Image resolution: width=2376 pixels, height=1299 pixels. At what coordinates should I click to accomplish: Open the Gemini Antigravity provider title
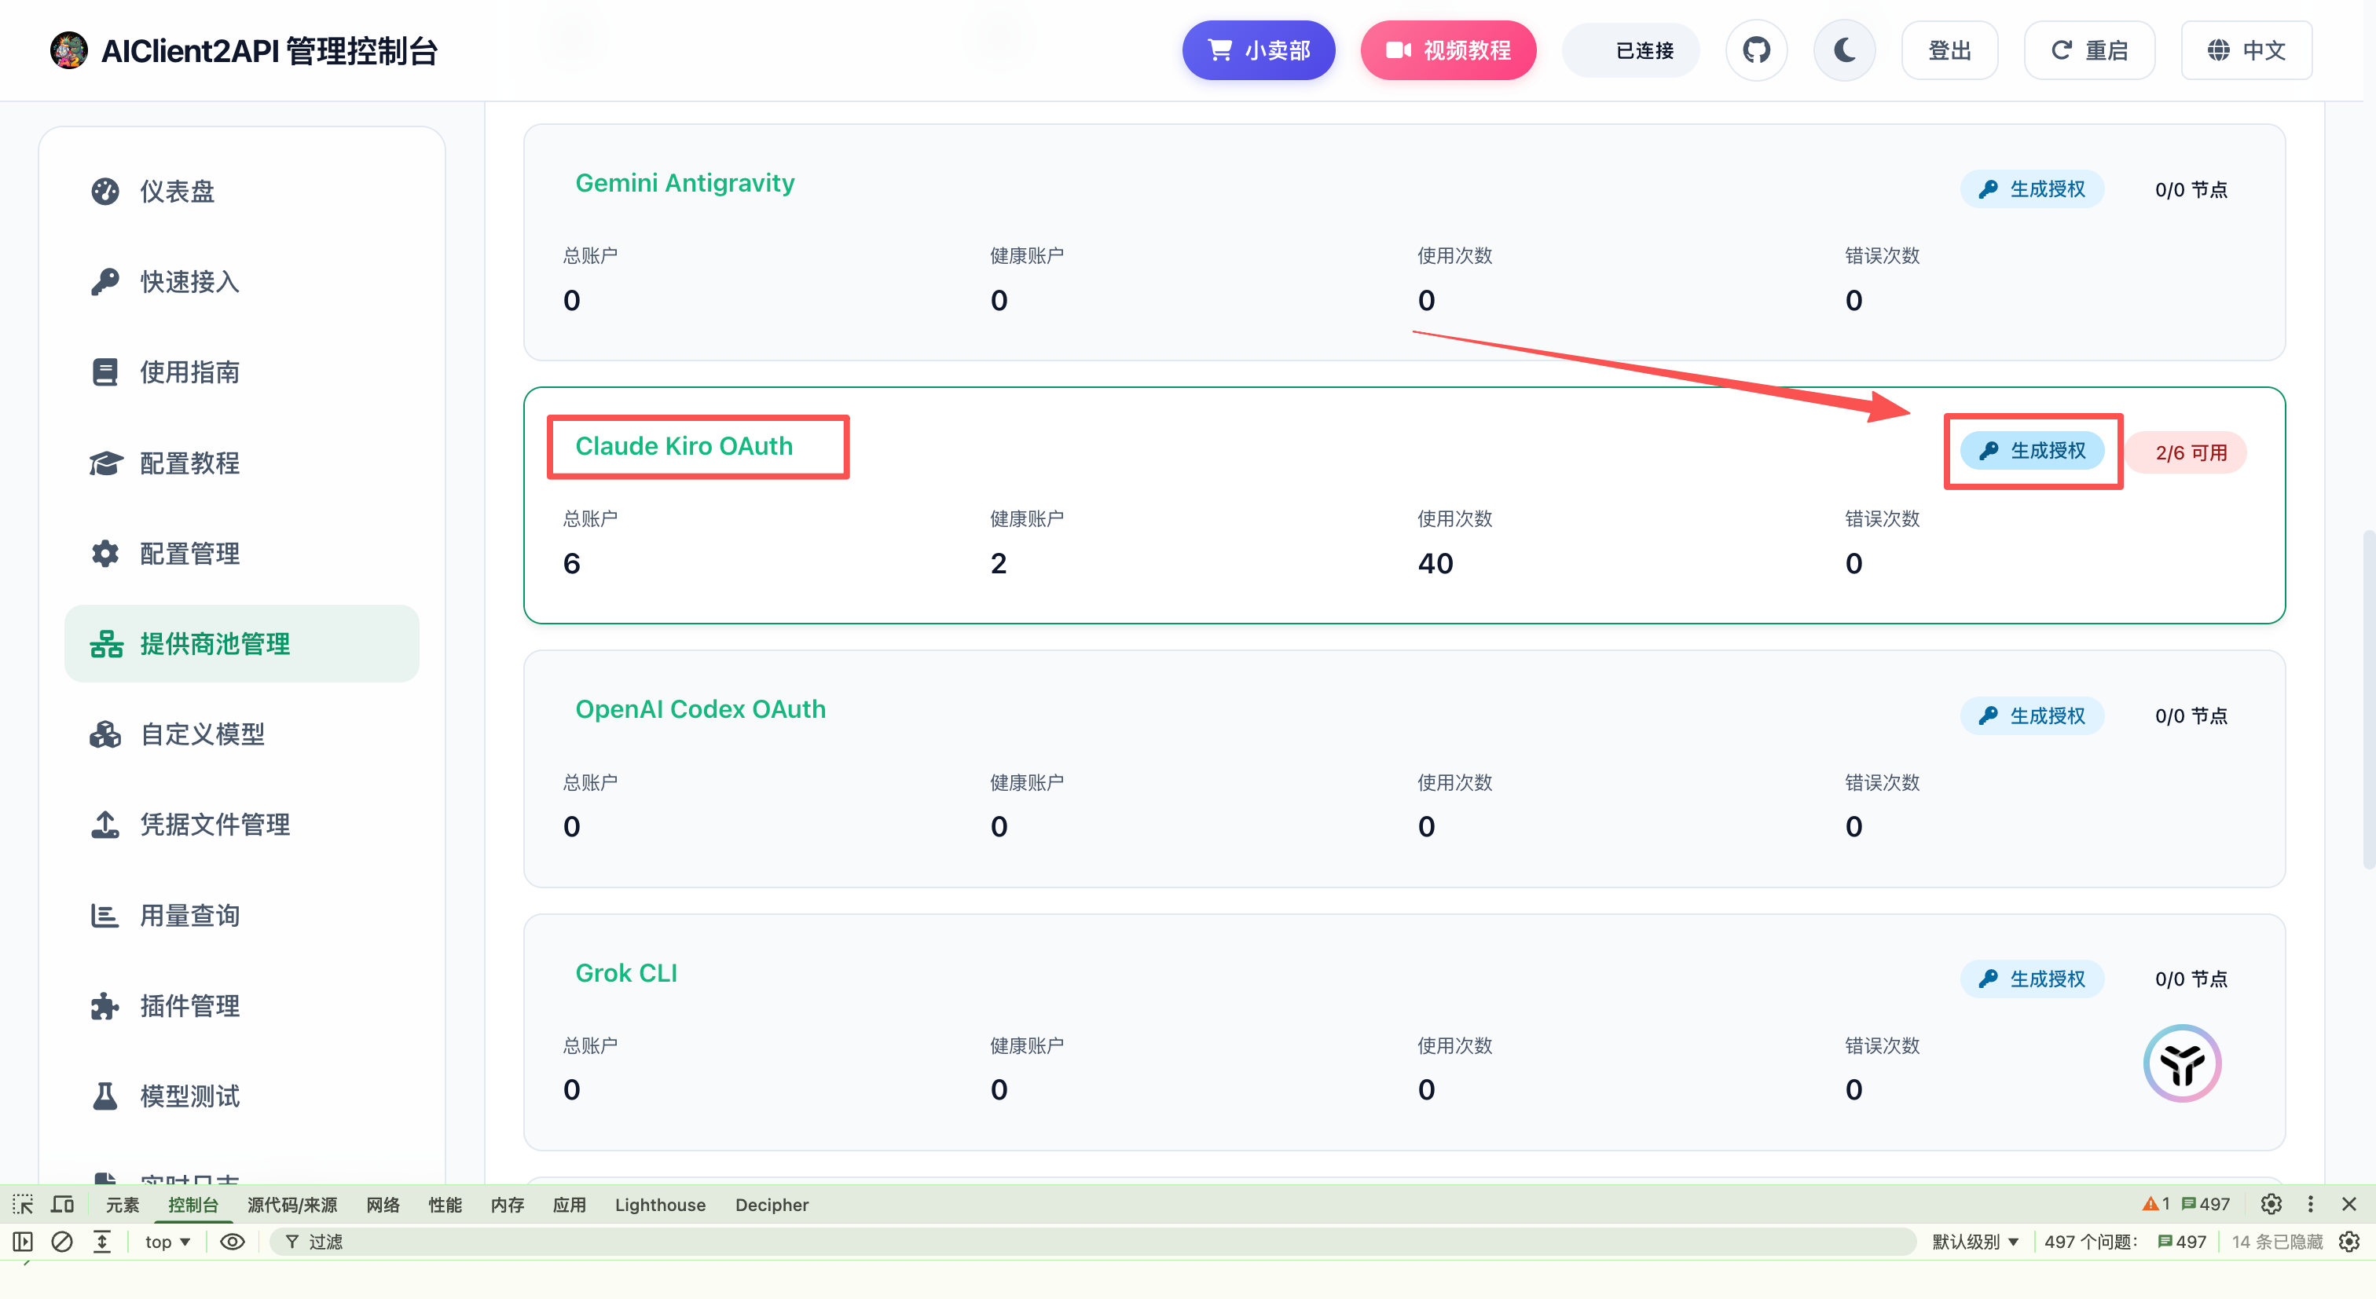pyautogui.click(x=684, y=182)
